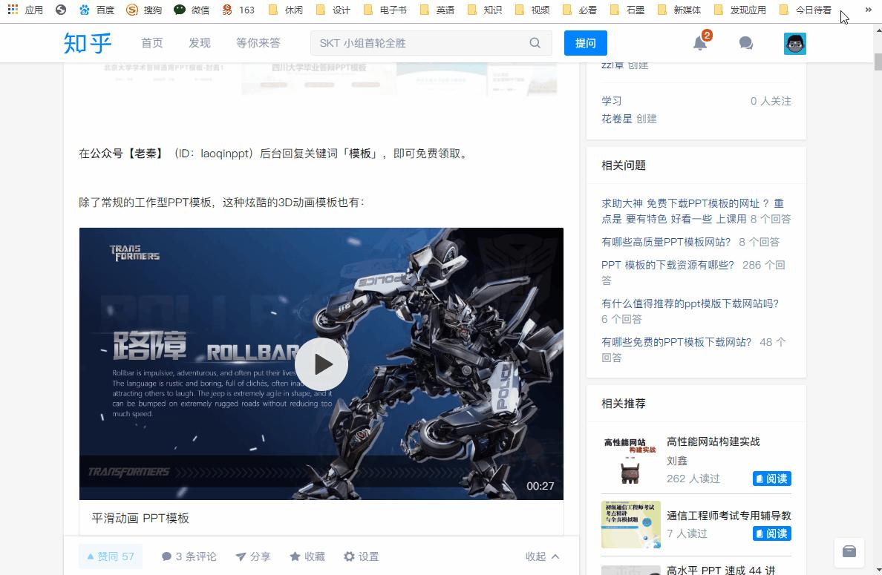Viewport: 882px width, 575px height.
Task: Open the 知识 bookmark folder
Action: click(x=484, y=10)
